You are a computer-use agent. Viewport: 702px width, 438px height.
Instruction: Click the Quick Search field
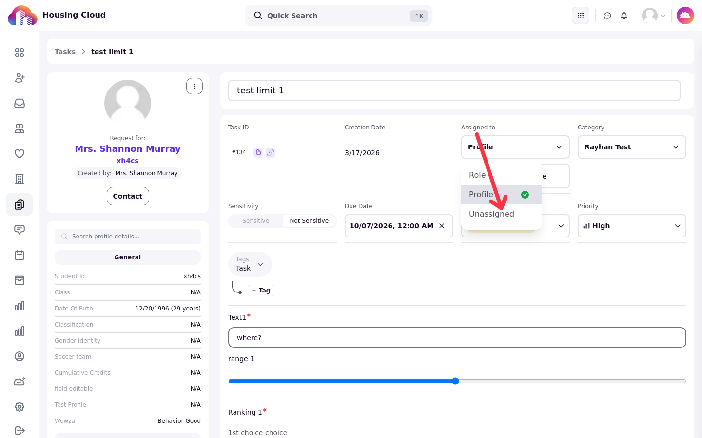pyautogui.click(x=339, y=16)
